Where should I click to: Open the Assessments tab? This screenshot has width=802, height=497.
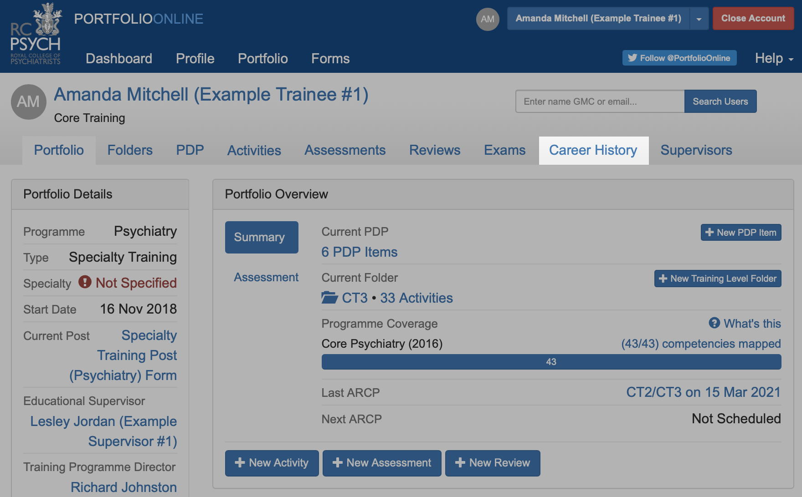coord(345,150)
